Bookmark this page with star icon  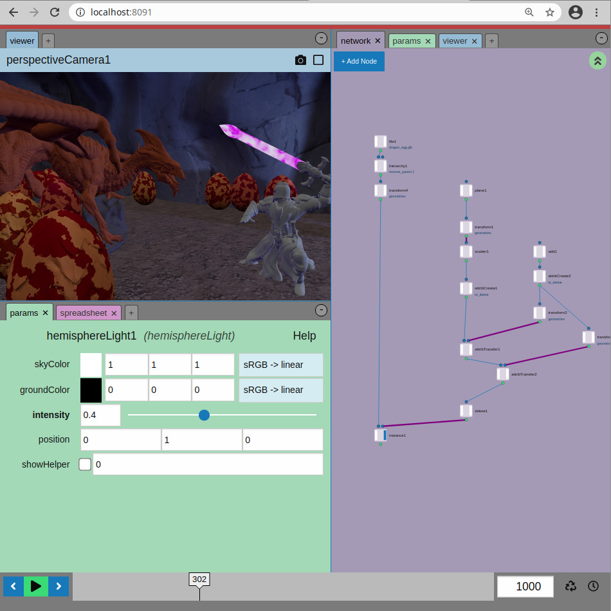[549, 12]
